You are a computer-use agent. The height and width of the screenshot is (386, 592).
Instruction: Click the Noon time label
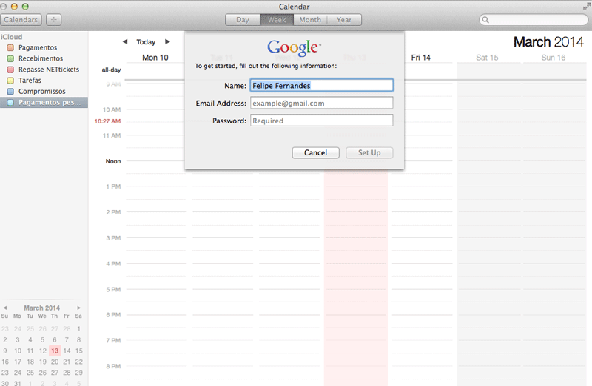(113, 161)
